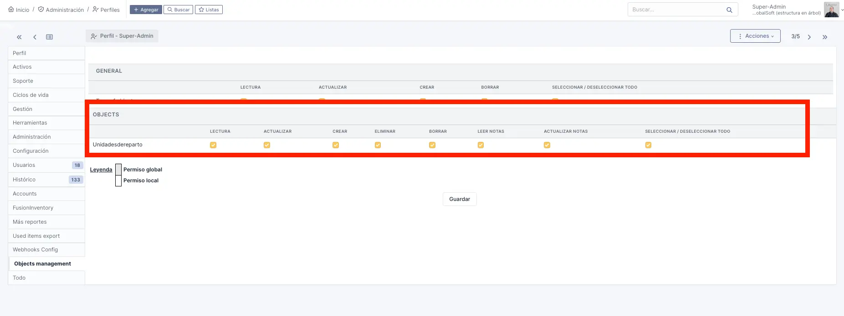This screenshot has width=844, height=316.
Task: Click the Inicio home icon in breadcrumb
Action: (11, 10)
